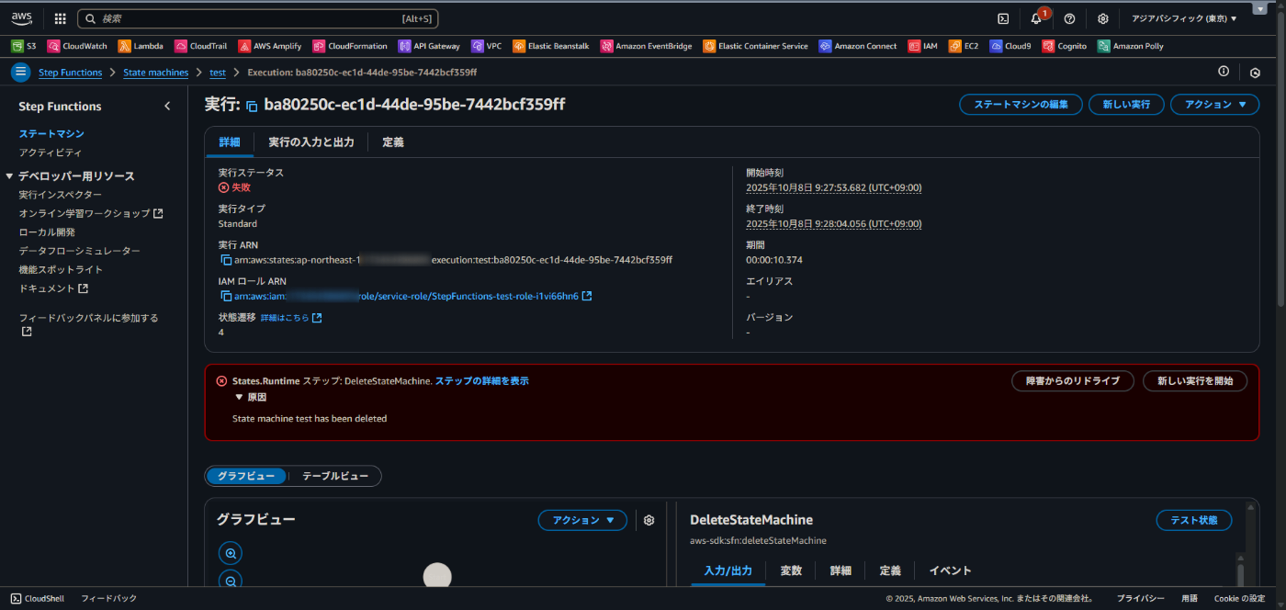Open the Elastic Container Service shortcut
The height and width of the screenshot is (610, 1286).
(x=756, y=46)
